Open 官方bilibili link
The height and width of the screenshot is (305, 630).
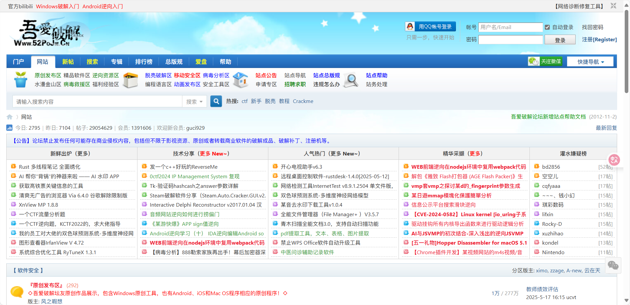[20, 6]
